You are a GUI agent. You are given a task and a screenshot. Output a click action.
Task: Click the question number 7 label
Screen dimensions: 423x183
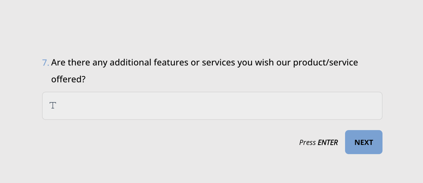(45, 63)
